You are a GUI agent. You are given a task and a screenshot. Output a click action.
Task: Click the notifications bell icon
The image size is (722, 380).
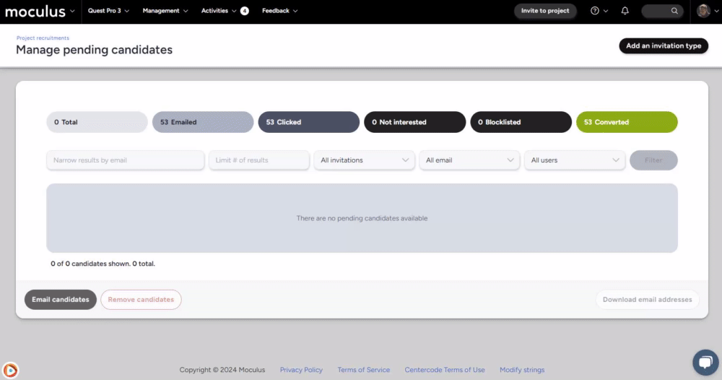click(x=625, y=11)
